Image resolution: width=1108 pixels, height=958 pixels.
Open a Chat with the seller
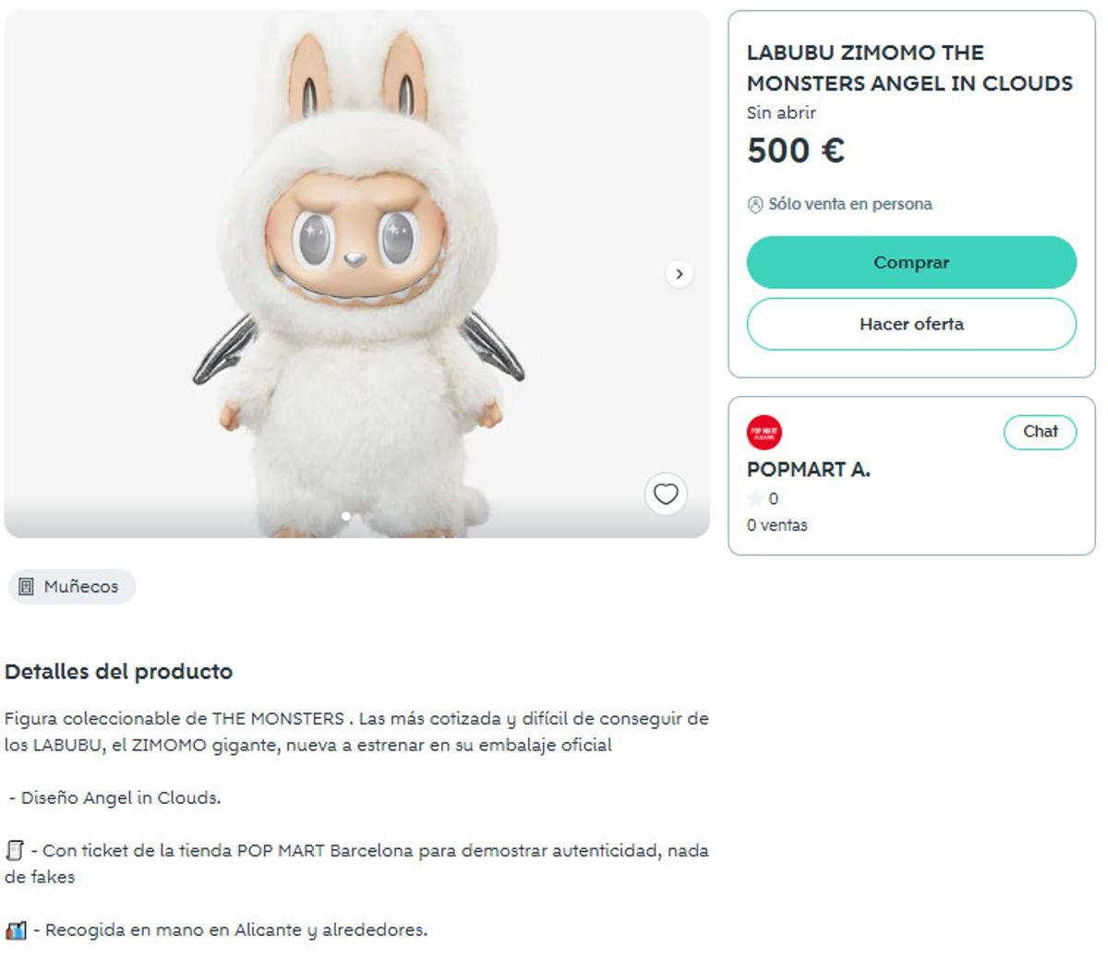pos(1040,431)
